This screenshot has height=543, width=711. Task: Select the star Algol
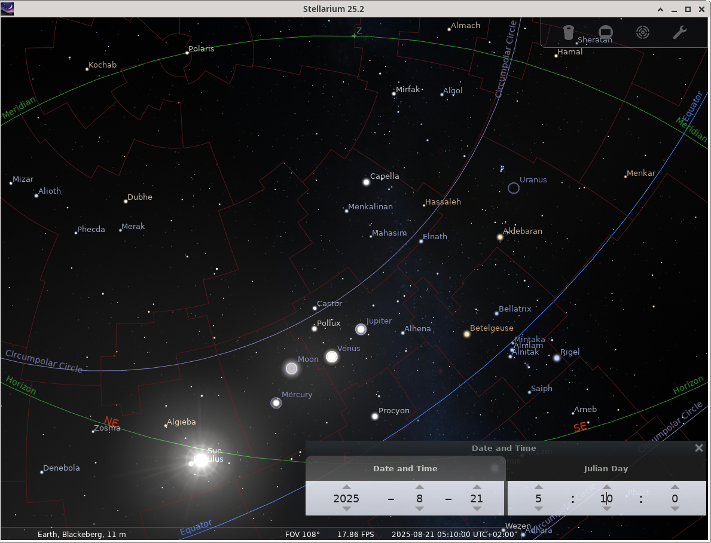pos(442,95)
